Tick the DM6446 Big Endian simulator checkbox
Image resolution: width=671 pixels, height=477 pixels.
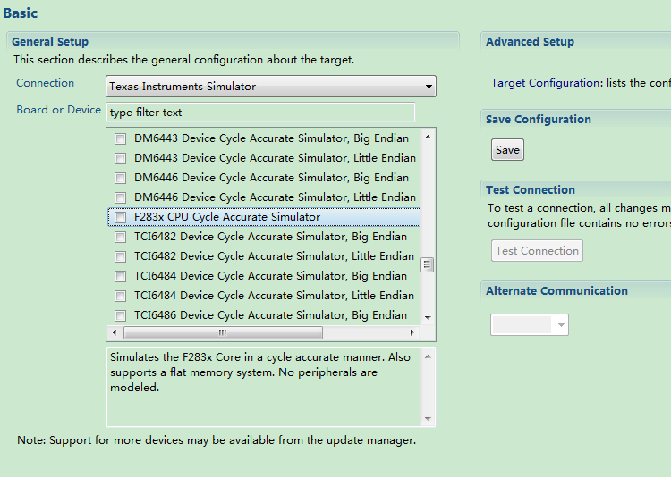tap(120, 178)
